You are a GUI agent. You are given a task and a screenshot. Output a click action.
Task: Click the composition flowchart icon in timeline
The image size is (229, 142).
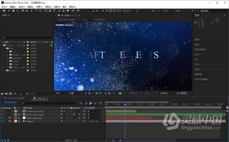click(x=81, y=103)
